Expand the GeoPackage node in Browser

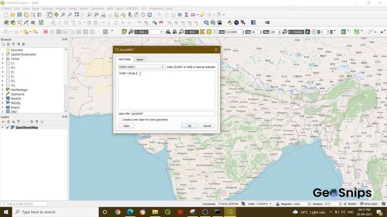(2, 90)
